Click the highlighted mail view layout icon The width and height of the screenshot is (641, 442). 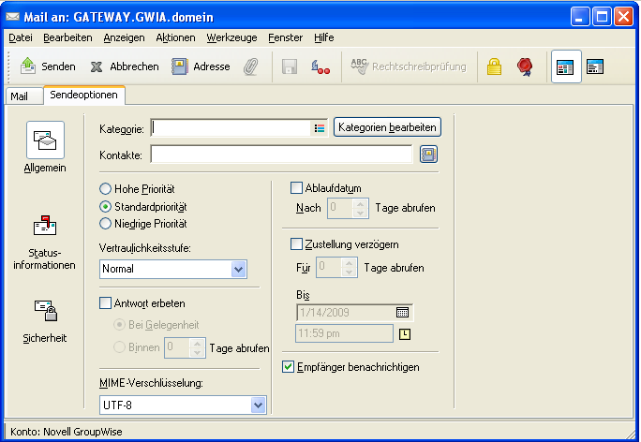click(x=566, y=66)
